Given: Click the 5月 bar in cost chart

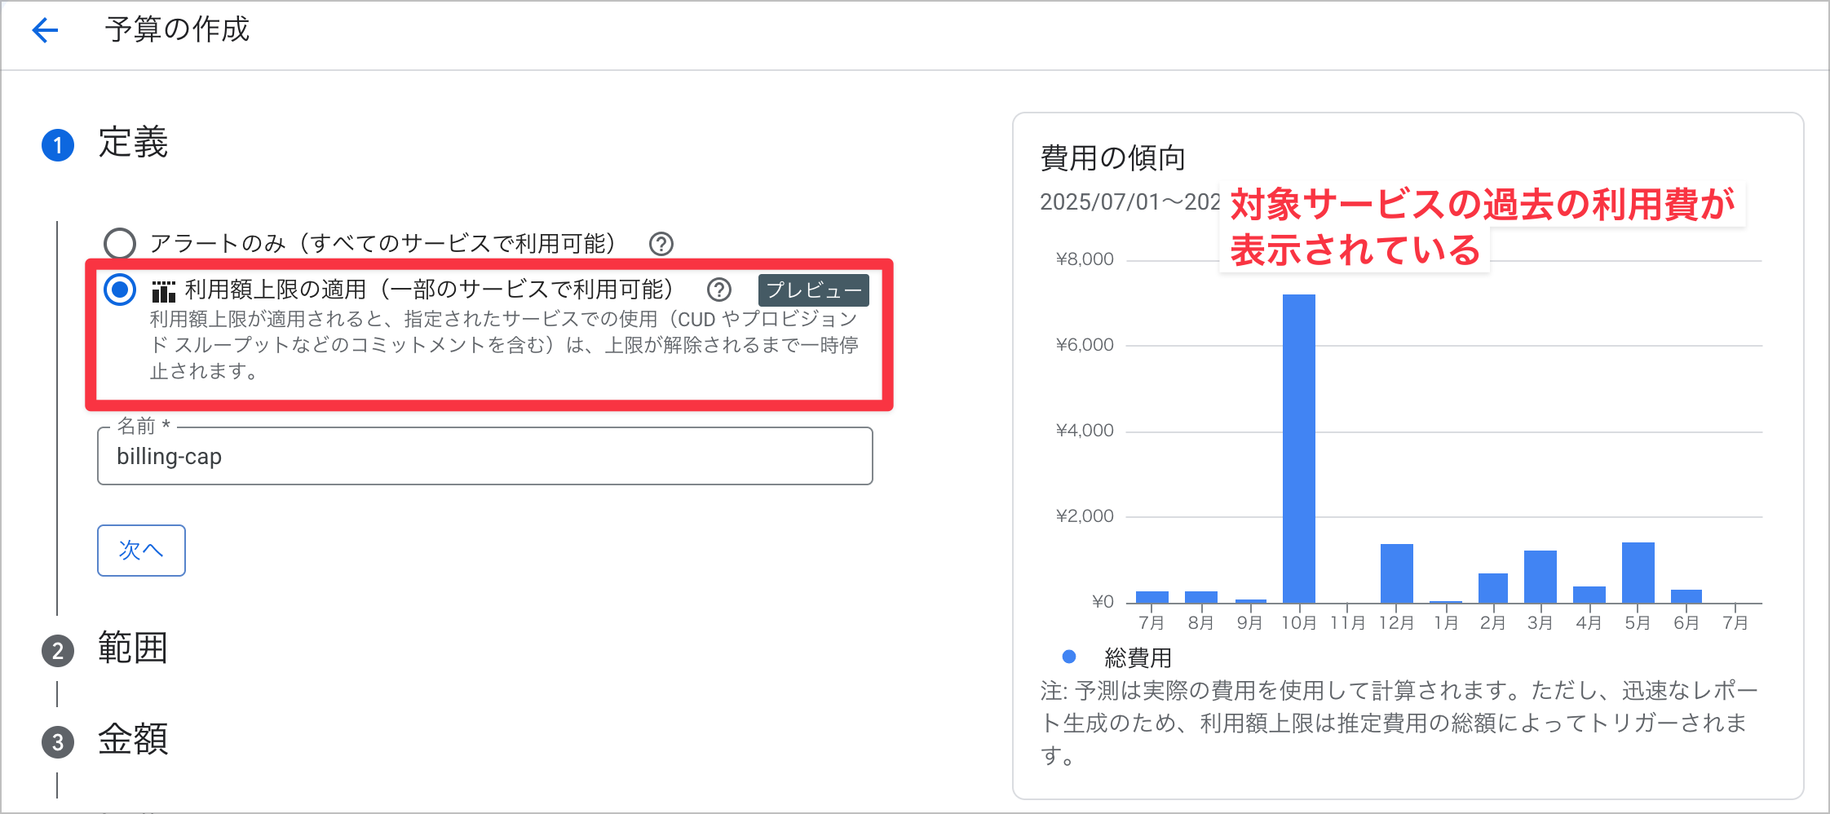Looking at the screenshot, I should [x=1638, y=573].
